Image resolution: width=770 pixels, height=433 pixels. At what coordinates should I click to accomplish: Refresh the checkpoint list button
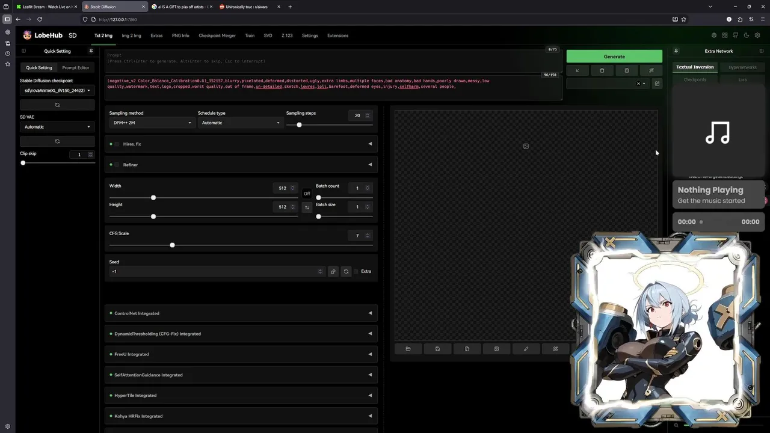57,105
